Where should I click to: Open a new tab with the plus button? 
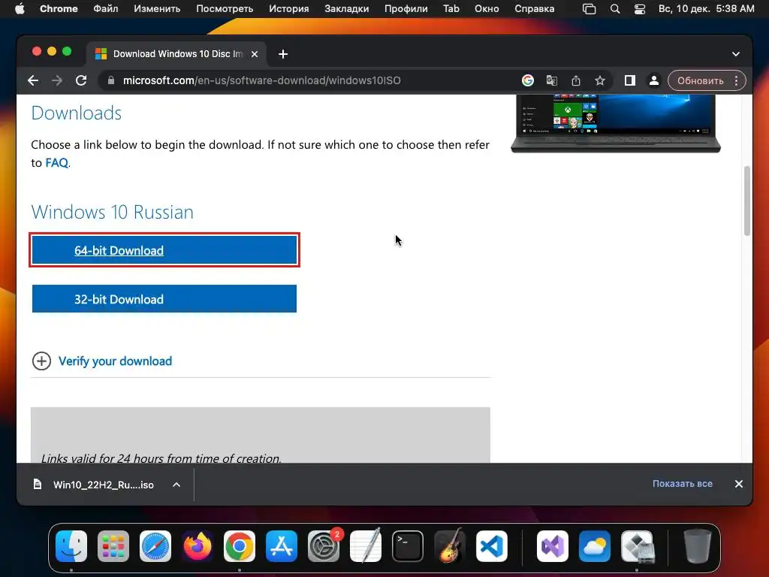[x=283, y=54]
